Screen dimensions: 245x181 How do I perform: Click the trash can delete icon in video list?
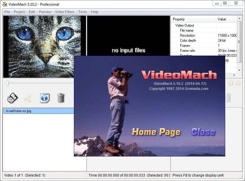61,98
